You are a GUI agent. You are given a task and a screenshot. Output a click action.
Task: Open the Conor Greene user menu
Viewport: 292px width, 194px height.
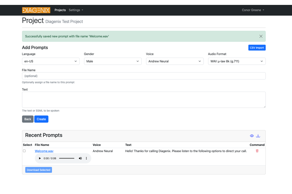click(x=253, y=10)
